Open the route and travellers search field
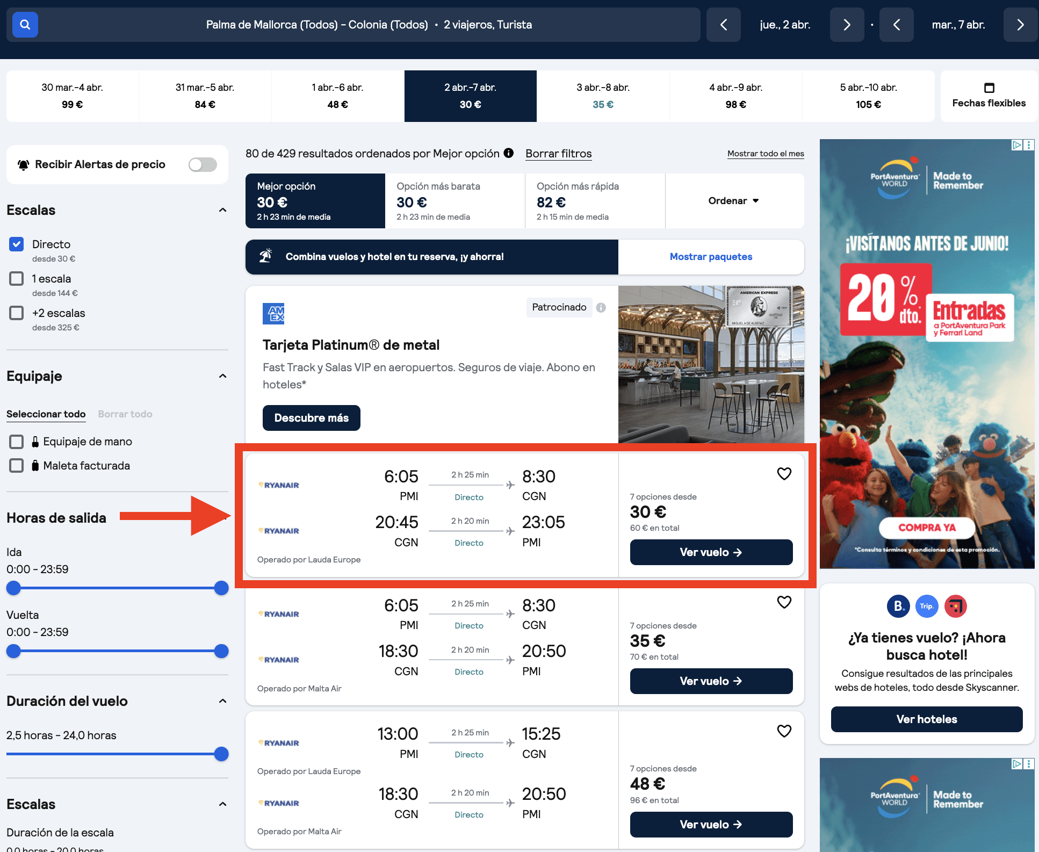Viewport: 1039px width, 852px height. [353, 25]
